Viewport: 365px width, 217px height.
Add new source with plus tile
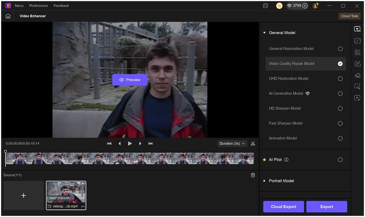pos(23,195)
